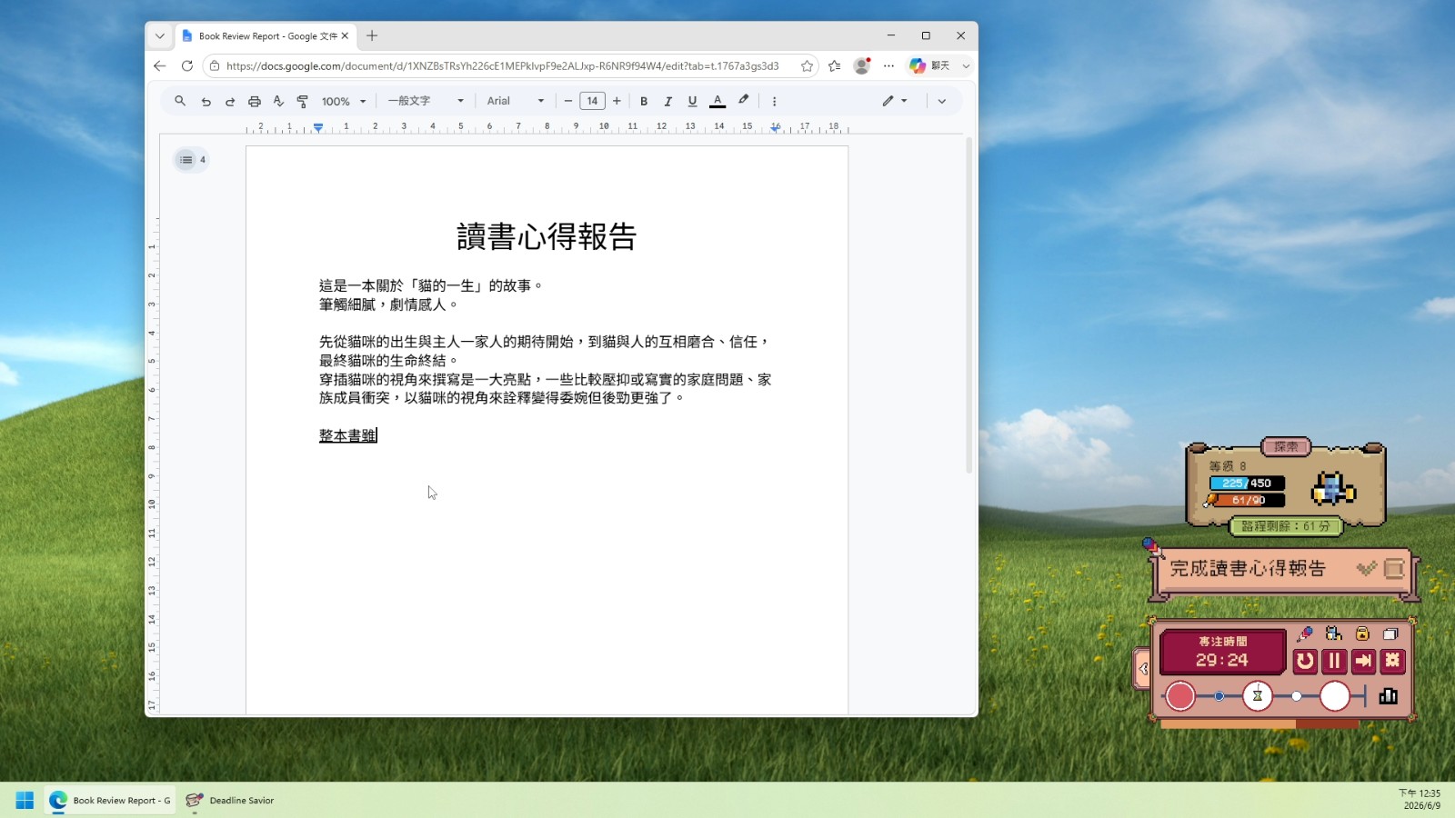Click the 讀書心得報告 document title

click(547, 237)
